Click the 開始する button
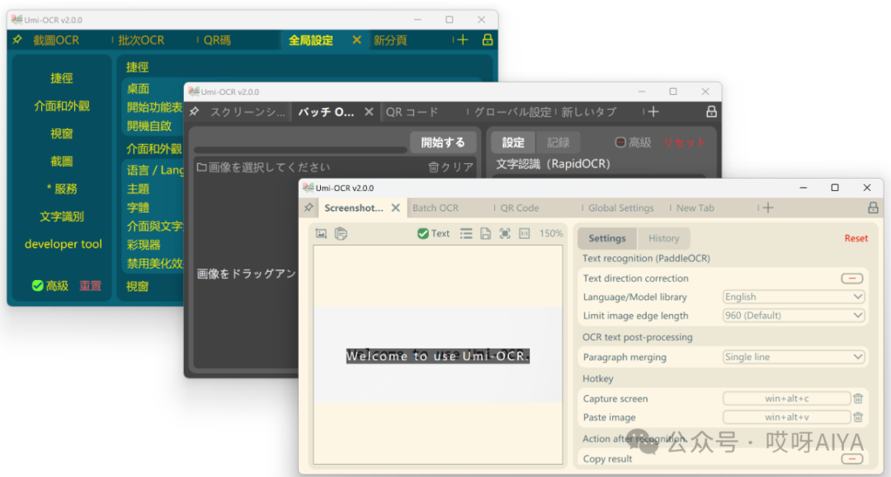 [x=443, y=143]
